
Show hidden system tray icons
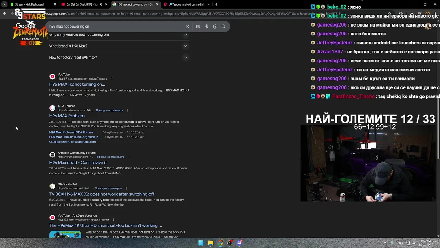coord(385,243)
